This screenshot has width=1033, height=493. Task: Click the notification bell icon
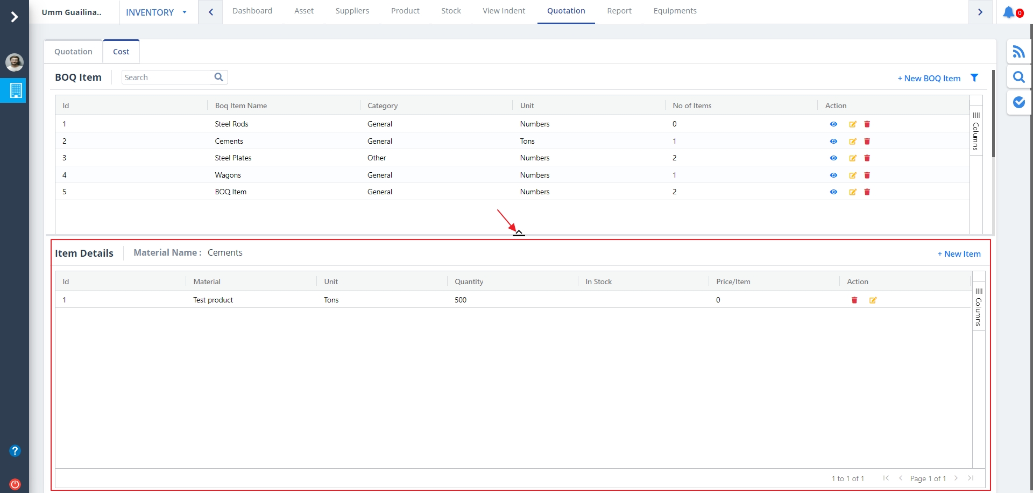[x=1009, y=12]
